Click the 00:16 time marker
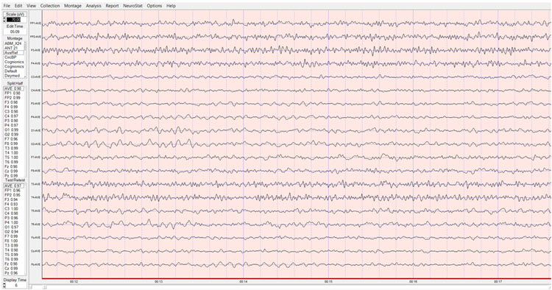The width and height of the screenshot is (552, 290). [x=414, y=282]
